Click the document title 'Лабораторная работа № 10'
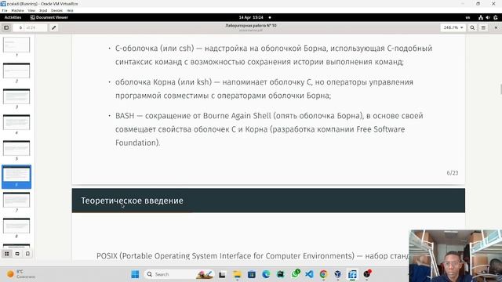This screenshot has height=282, width=502. tap(251, 26)
